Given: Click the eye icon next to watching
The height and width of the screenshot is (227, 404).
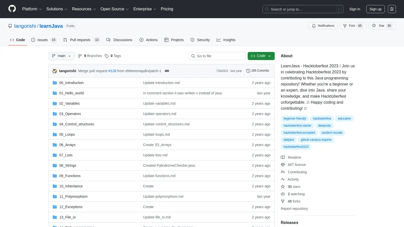Looking at the screenshot, I should [283, 194].
